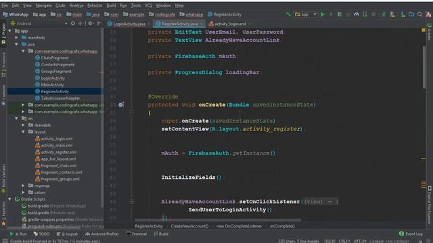Click the yellow inspection indicator above editor scrollbar

[x=424, y=30]
